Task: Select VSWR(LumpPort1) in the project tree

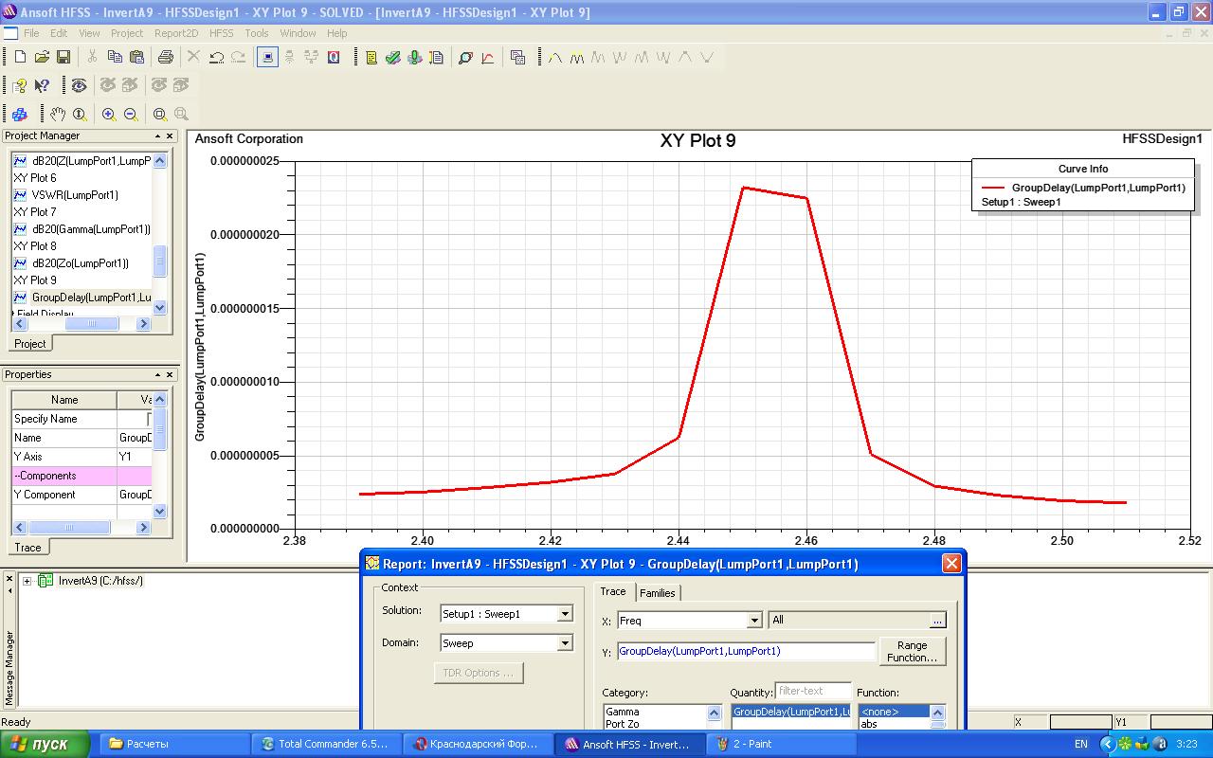Action: pyautogui.click(x=75, y=195)
